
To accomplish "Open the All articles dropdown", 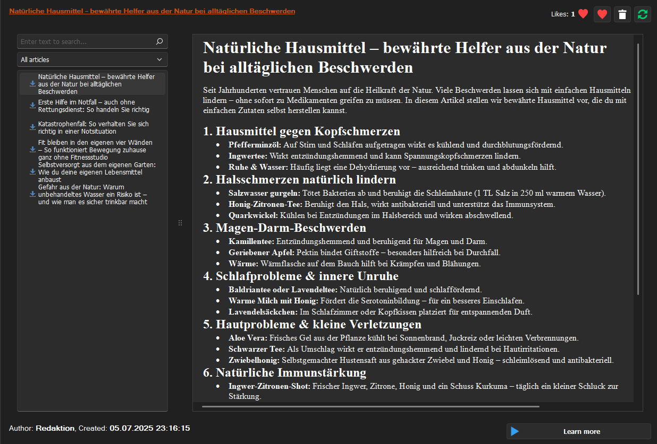I will pyautogui.click(x=92, y=59).
